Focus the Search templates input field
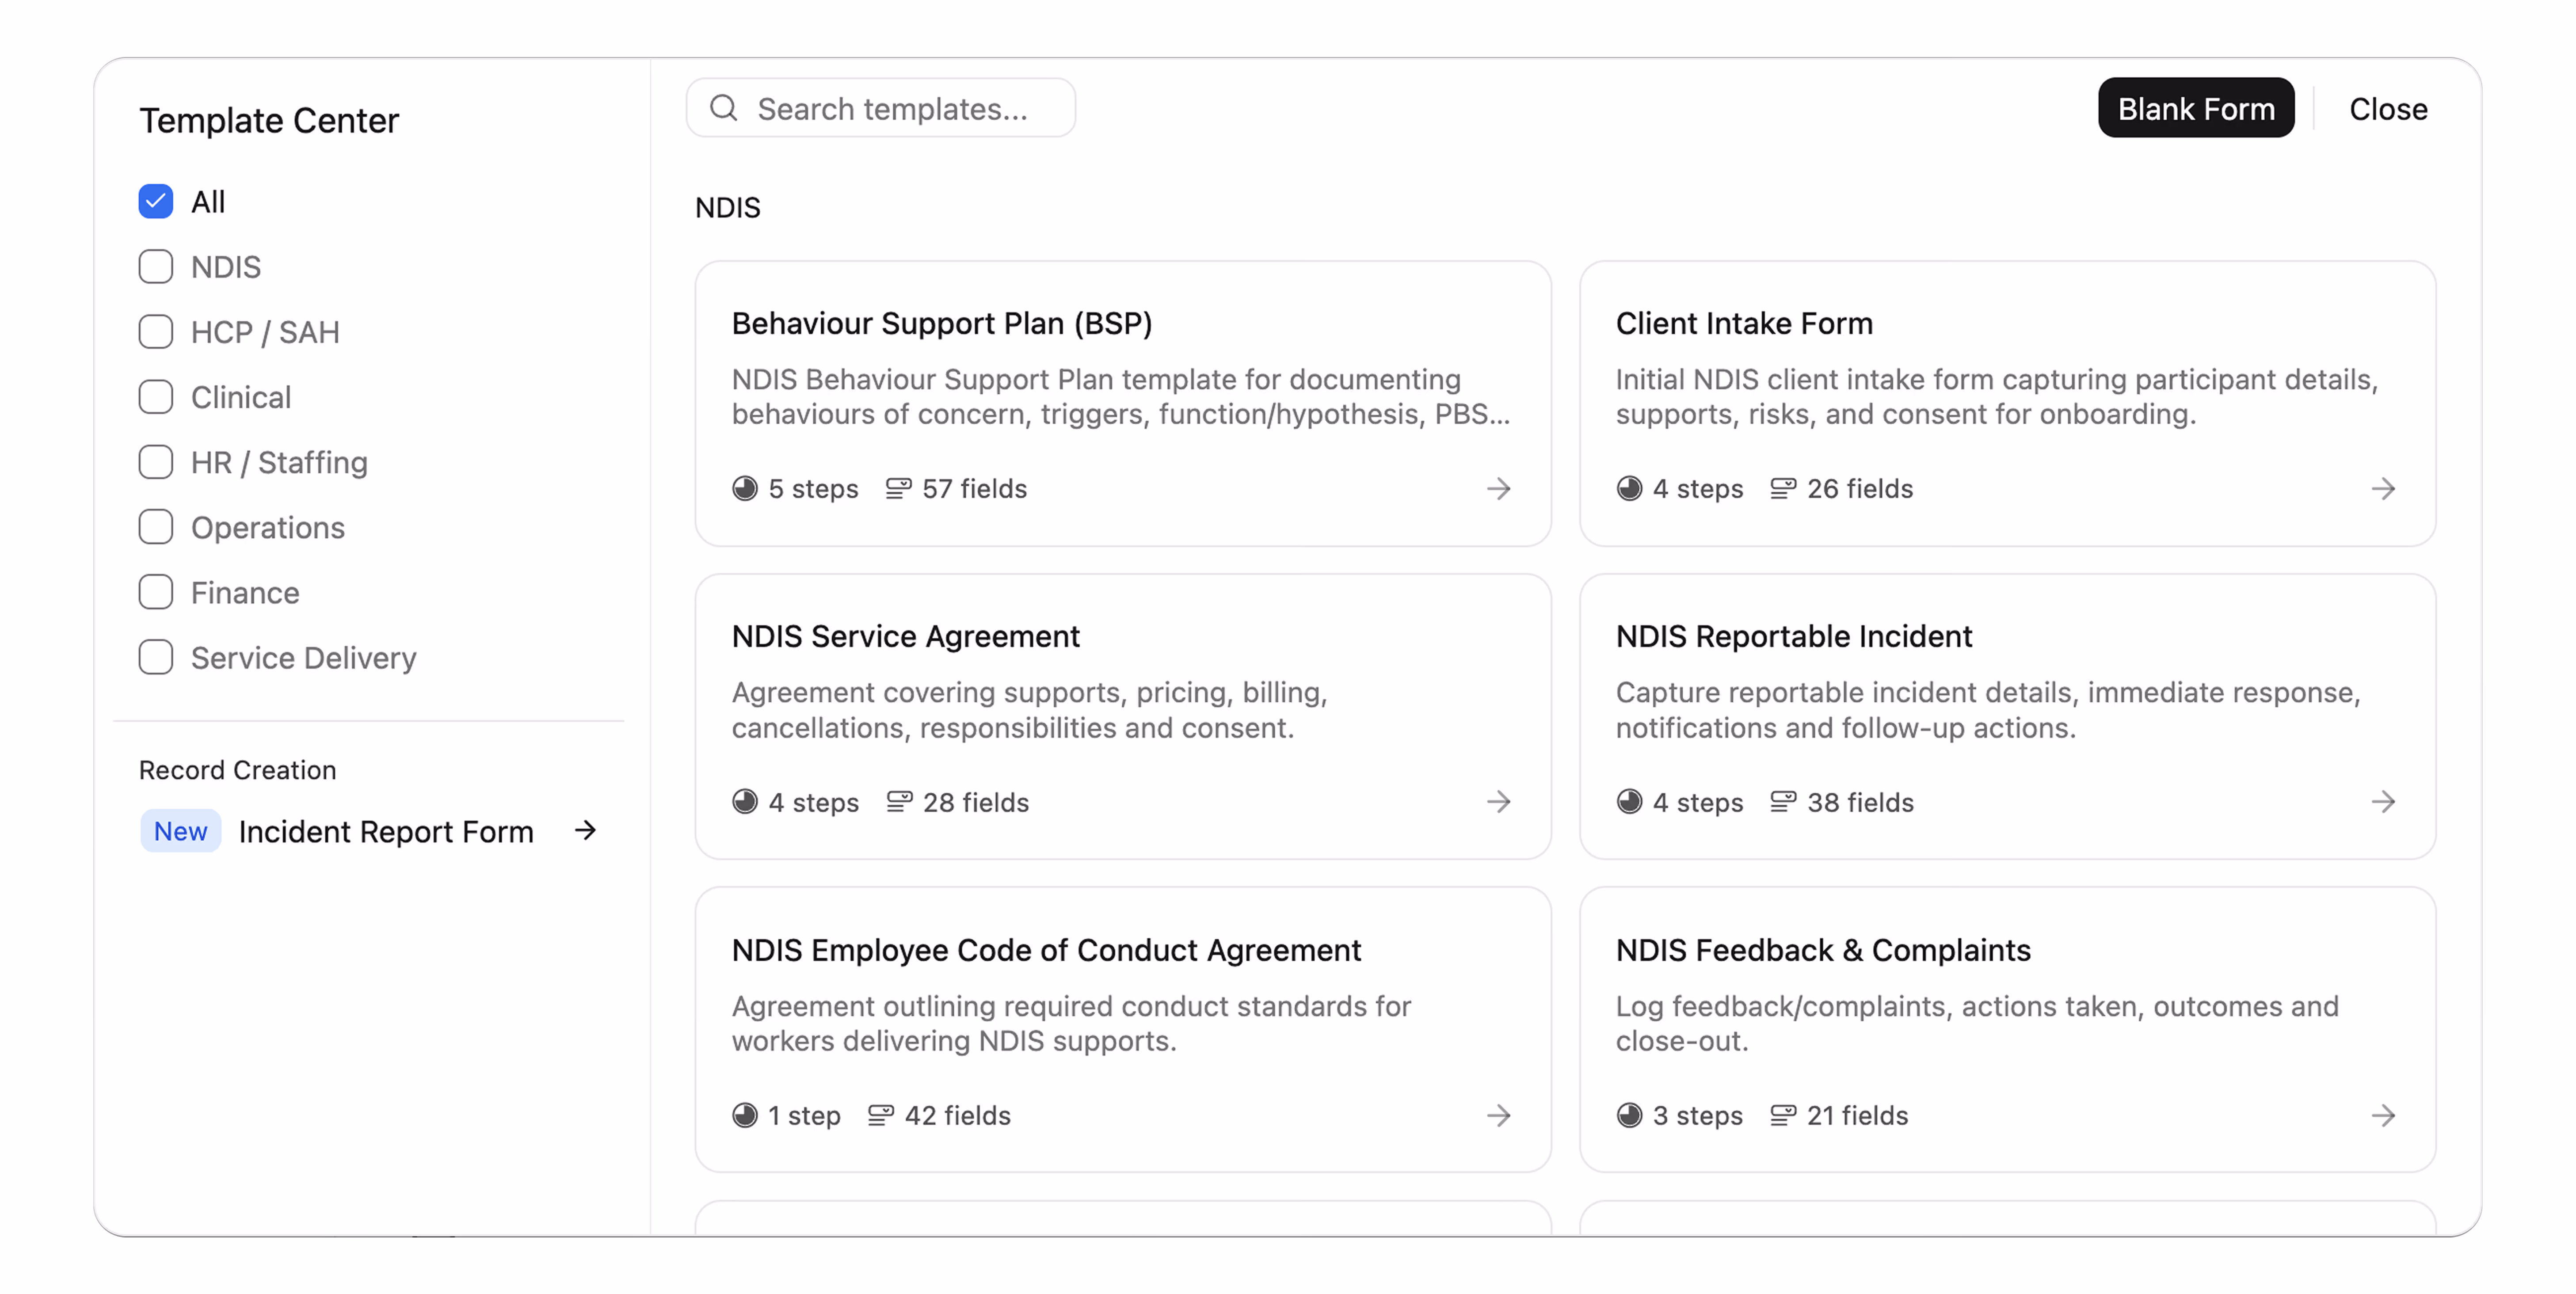The width and height of the screenshot is (2576, 1294). (881, 108)
